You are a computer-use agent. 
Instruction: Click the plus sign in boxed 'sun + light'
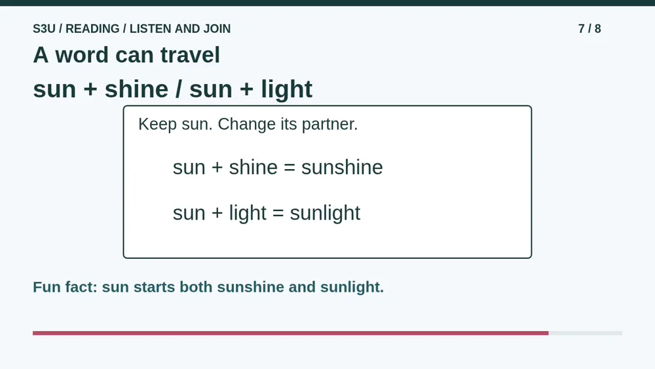pos(217,214)
